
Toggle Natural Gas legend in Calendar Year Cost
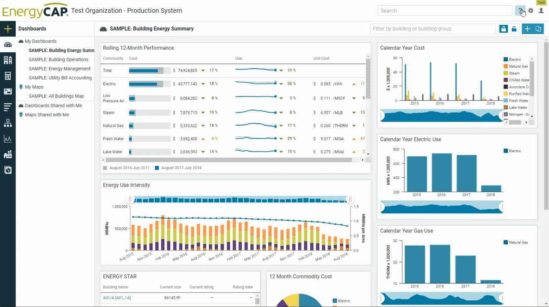tap(515, 66)
